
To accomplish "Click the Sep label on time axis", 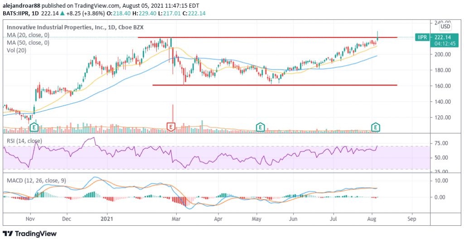I will [x=411, y=219].
